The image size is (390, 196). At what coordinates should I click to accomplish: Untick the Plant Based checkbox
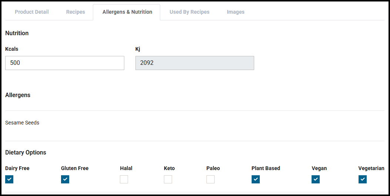click(x=256, y=179)
